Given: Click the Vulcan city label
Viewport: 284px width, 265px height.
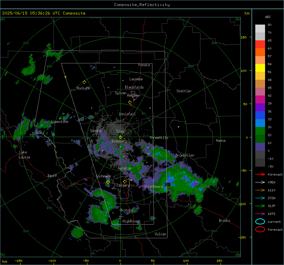Looking at the screenshot, I should tap(161, 234).
